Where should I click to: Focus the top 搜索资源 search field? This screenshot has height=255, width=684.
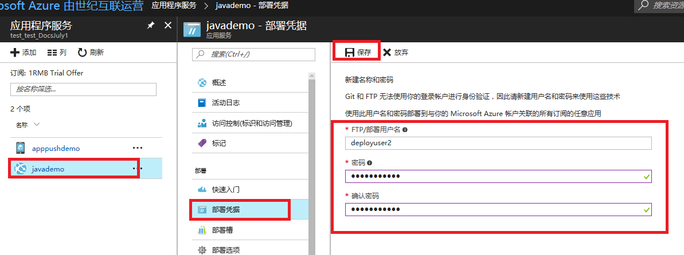click(659, 6)
